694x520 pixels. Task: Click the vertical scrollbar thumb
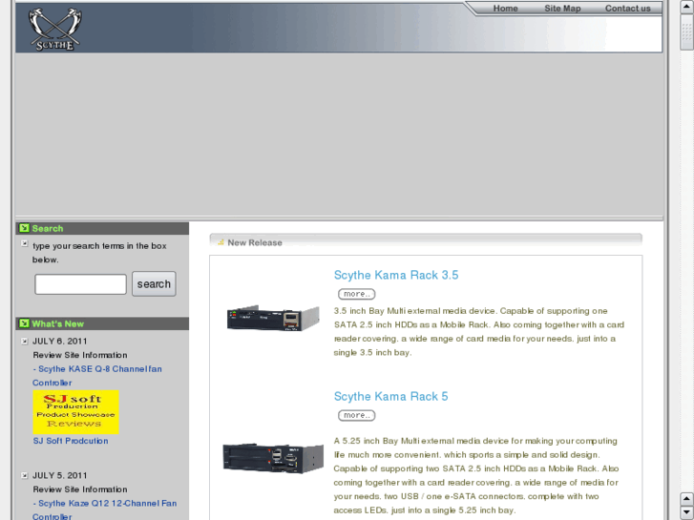[x=686, y=31]
